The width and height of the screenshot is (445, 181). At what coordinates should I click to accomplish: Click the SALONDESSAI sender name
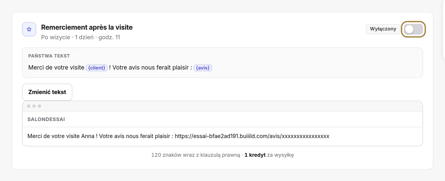46,119
